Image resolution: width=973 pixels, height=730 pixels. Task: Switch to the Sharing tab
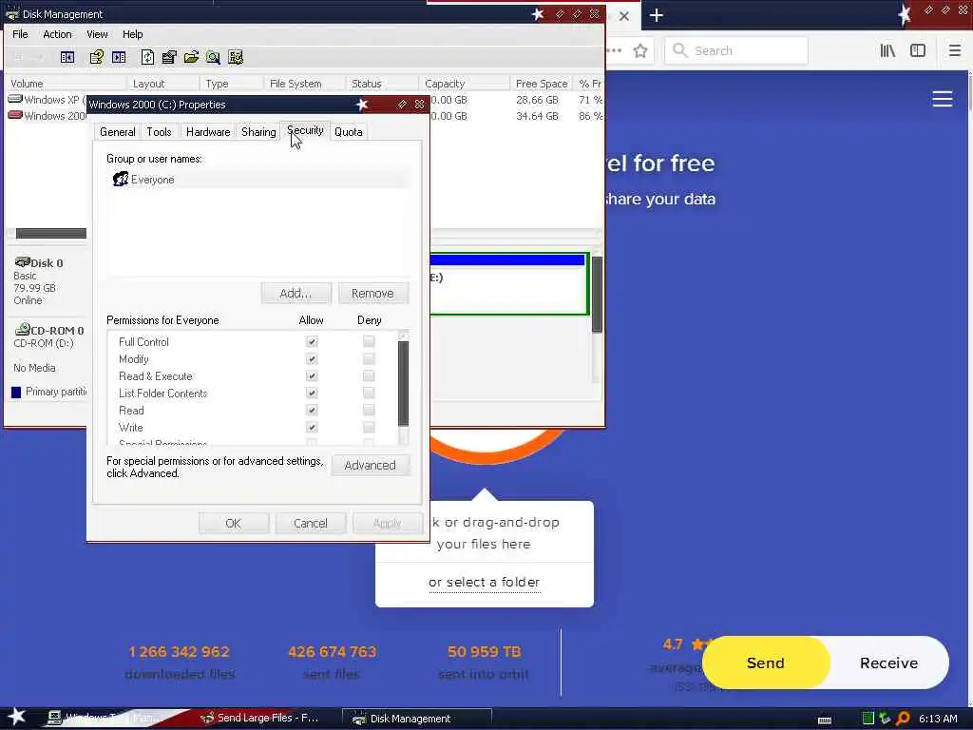point(258,131)
